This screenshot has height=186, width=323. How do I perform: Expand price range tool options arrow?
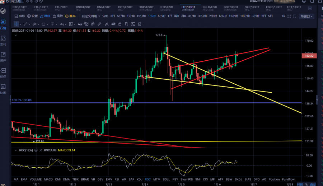click(x=75, y=24)
